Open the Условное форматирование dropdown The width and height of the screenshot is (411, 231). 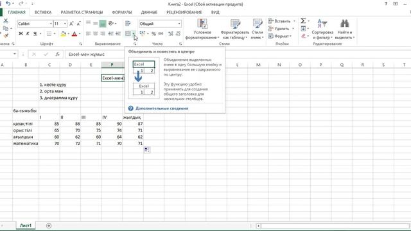coord(202,29)
